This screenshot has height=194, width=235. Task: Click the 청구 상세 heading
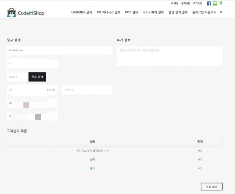(x=14, y=40)
